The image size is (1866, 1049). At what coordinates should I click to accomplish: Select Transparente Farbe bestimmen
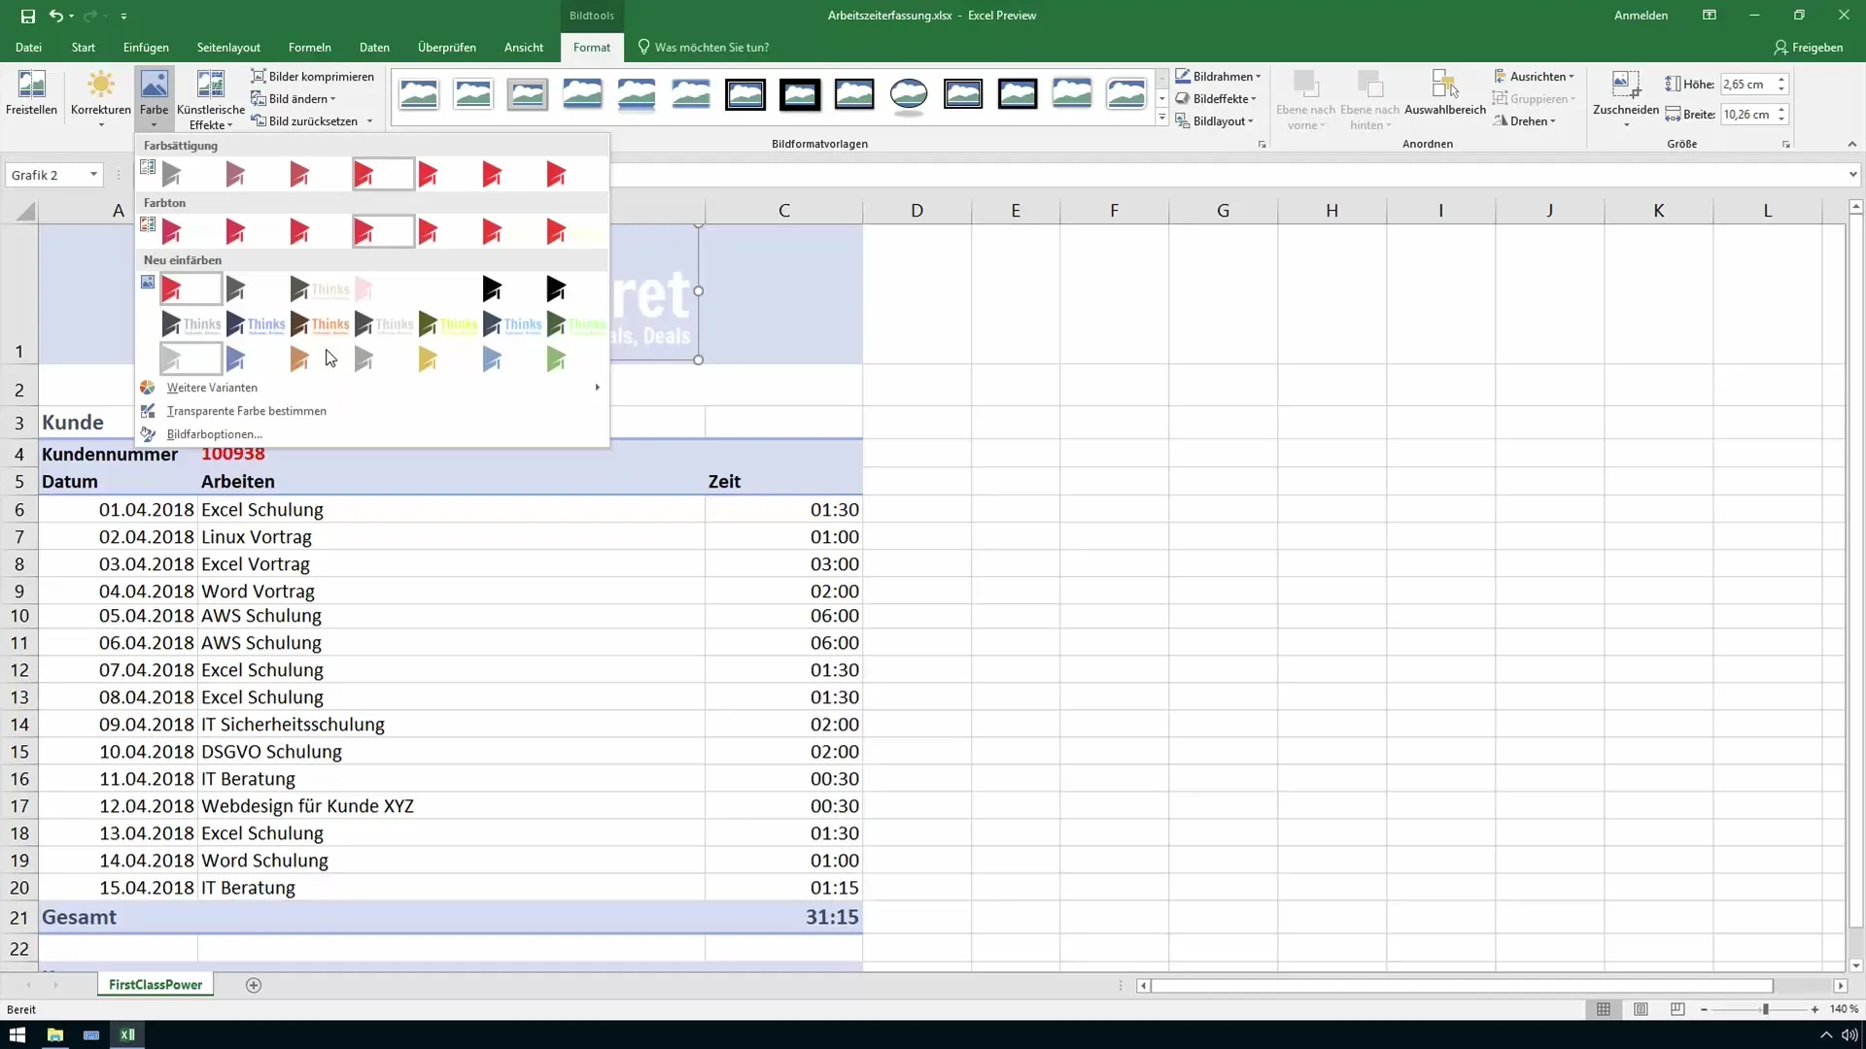tap(371, 411)
